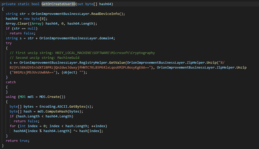Click HKEY_LOCAL_MACHINE registry path in comment
This screenshot has width=259, height=149.
click(105, 53)
